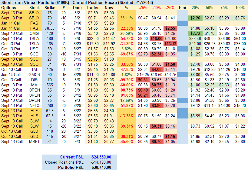Click the Flat column header
The image size is (248, 170).
point(183,7)
